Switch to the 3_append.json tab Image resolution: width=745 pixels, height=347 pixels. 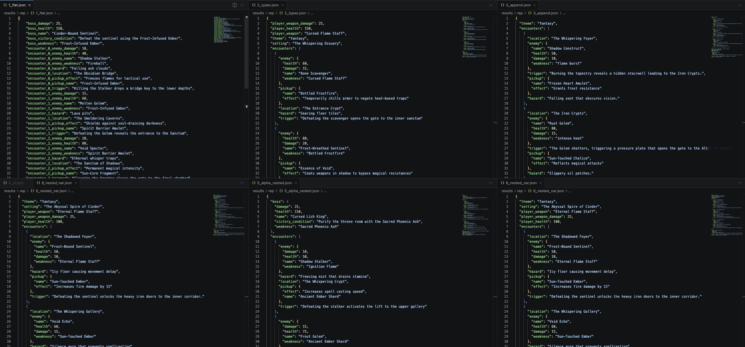coord(518,5)
